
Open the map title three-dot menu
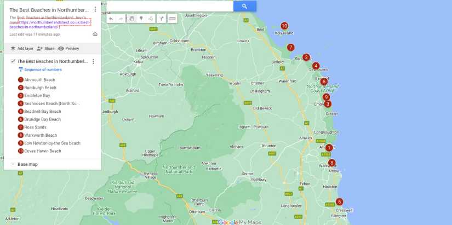tap(95, 10)
